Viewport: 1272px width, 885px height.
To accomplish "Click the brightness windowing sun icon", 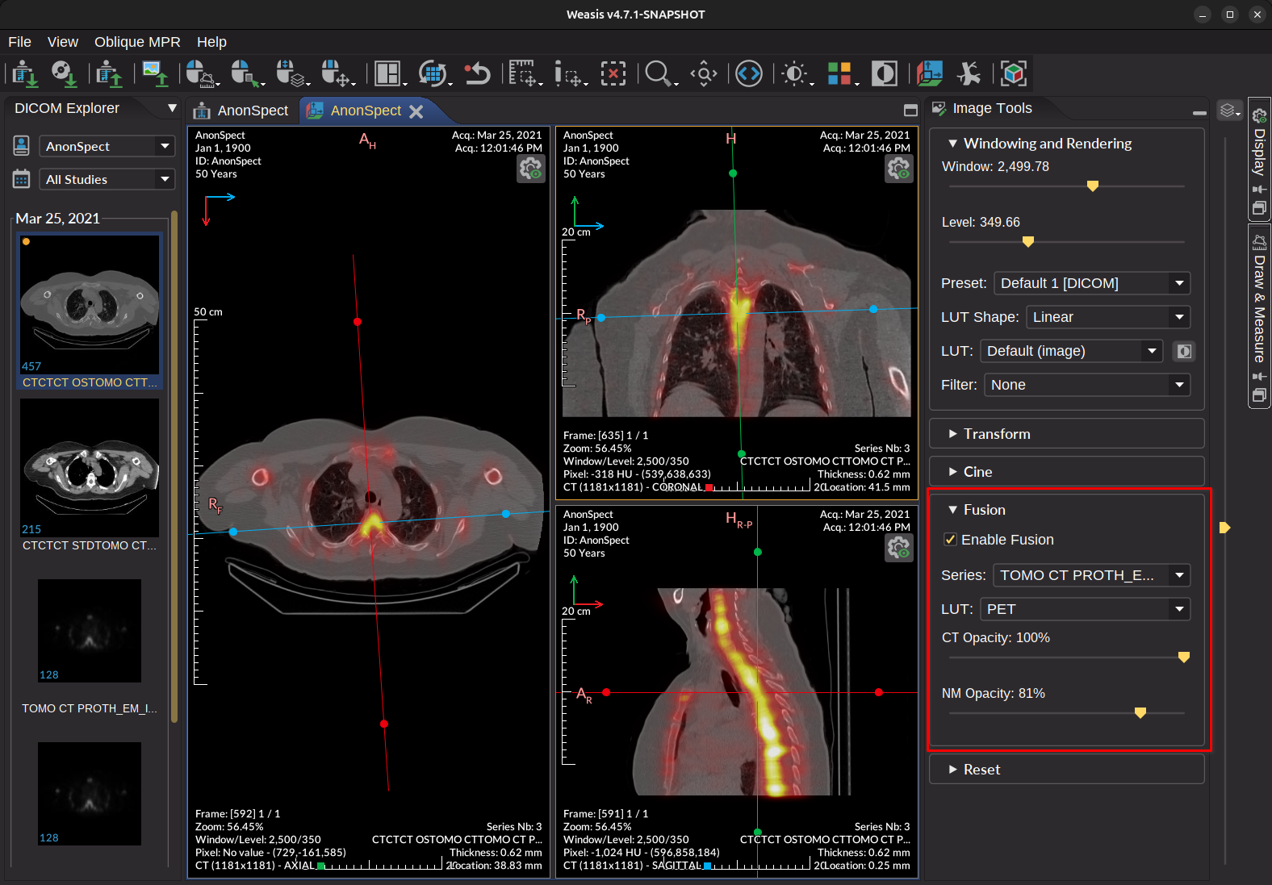I will [x=796, y=74].
